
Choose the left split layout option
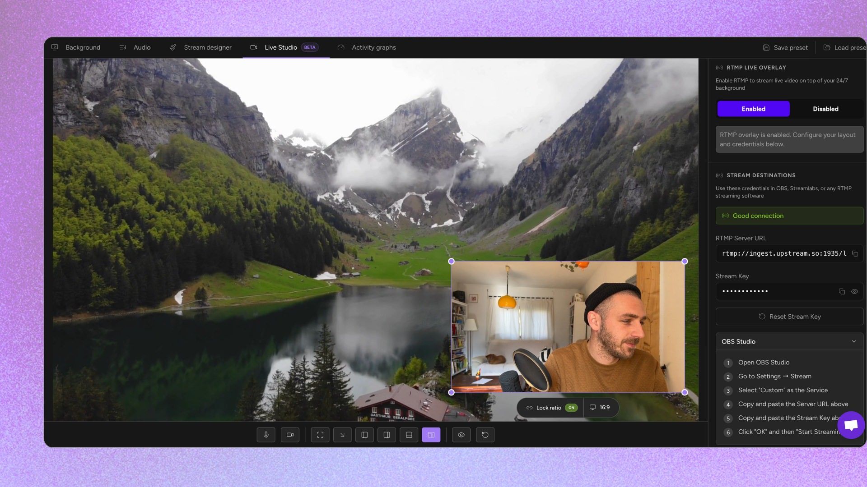tap(364, 435)
